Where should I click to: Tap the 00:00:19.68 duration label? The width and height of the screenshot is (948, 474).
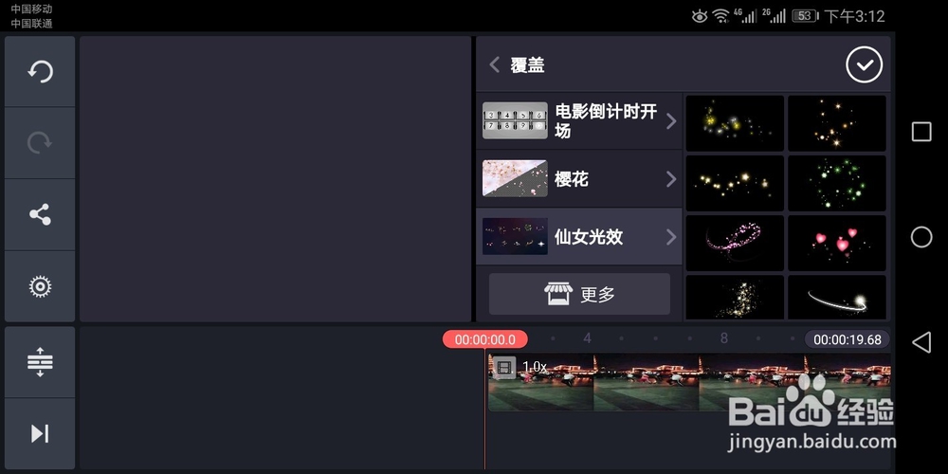point(847,339)
